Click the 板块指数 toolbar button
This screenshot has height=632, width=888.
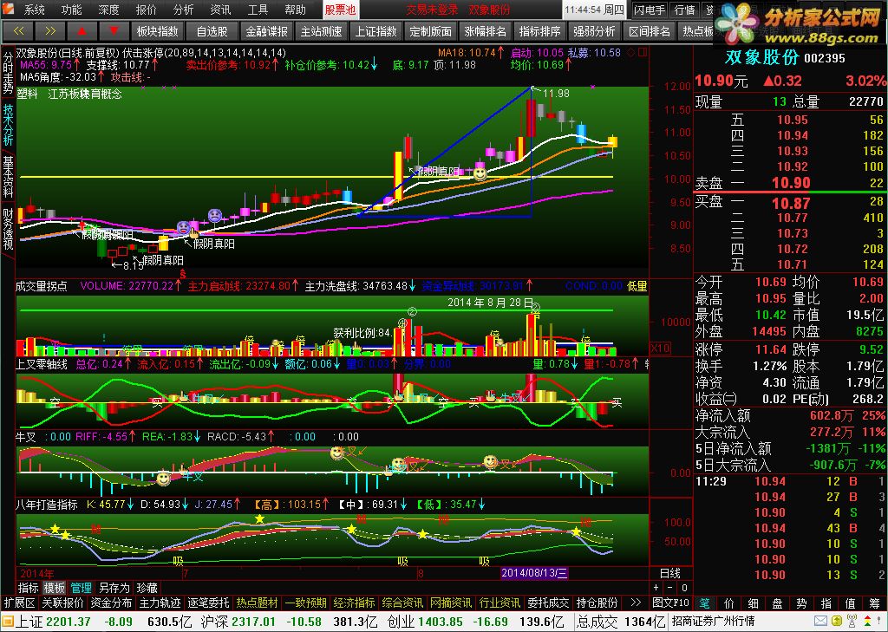(x=158, y=31)
